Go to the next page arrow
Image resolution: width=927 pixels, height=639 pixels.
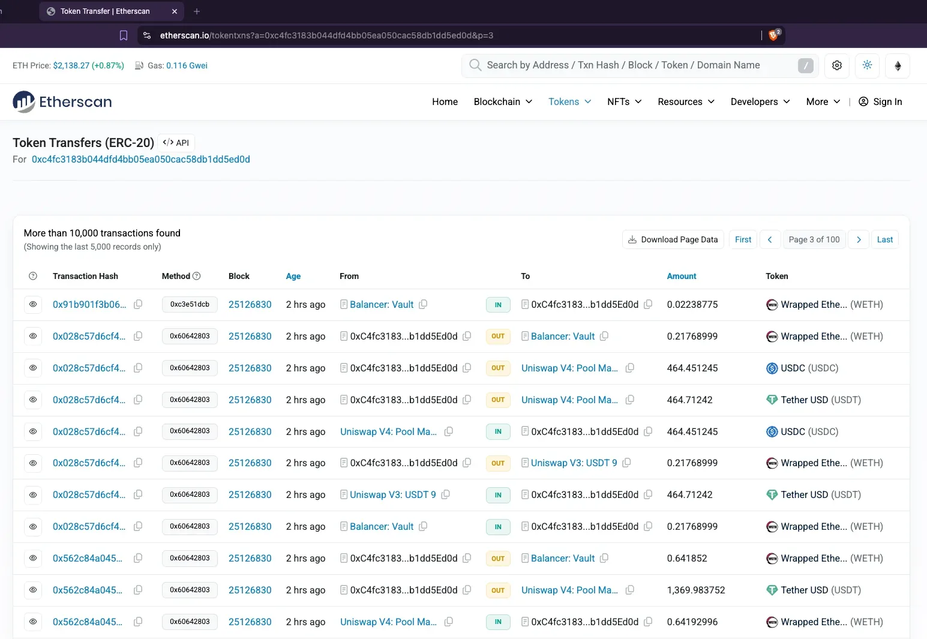click(859, 239)
